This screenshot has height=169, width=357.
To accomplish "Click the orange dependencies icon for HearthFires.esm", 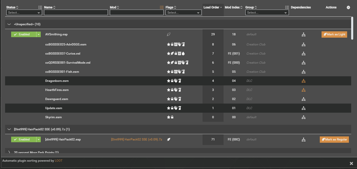I will [304, 90].
